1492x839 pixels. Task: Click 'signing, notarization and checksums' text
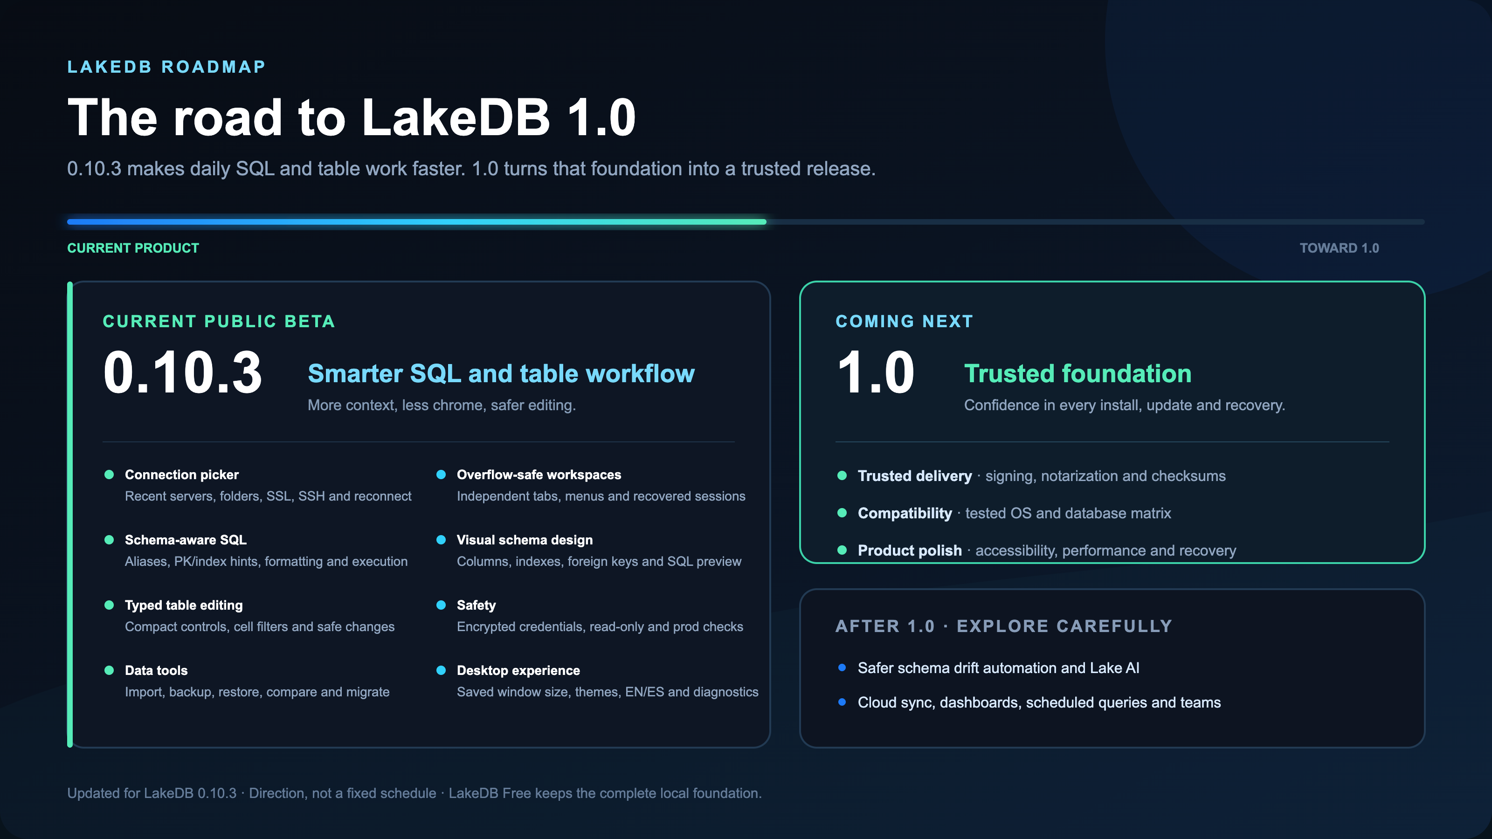pyautogui.click(x=1105, y=476)
